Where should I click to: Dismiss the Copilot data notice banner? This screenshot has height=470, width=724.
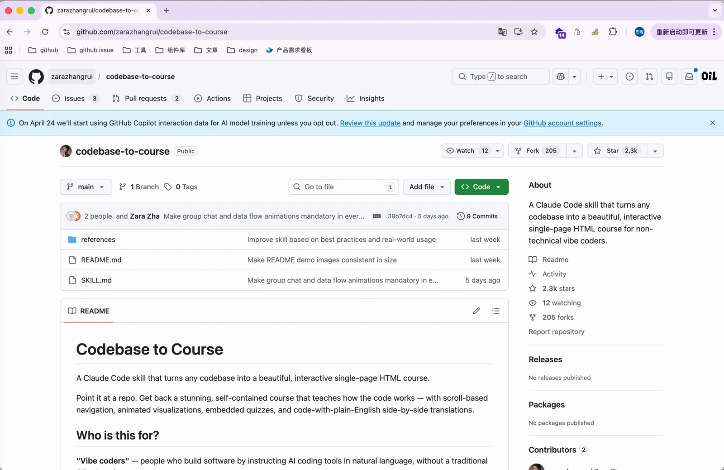712,123
